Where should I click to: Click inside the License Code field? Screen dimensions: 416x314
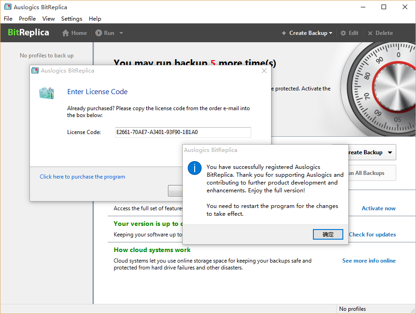(x=183, y=132)
